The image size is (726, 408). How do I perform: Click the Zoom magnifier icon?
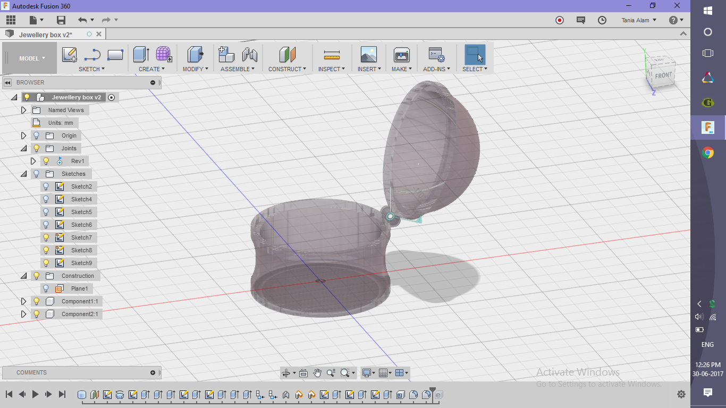point(331,373)
